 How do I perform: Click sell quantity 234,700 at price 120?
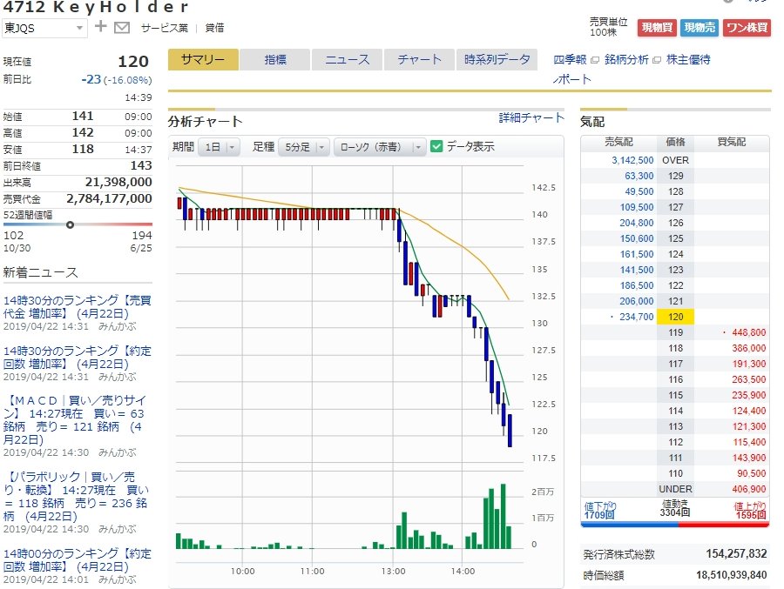pos(636,317)
